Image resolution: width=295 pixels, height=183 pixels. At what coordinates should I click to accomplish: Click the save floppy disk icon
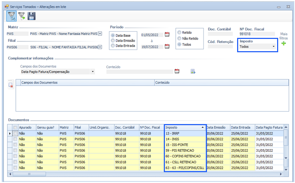coord(32,16)
